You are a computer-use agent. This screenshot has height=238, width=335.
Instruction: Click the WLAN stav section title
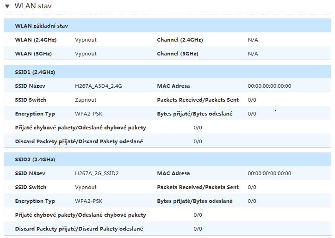pos(33,6)
